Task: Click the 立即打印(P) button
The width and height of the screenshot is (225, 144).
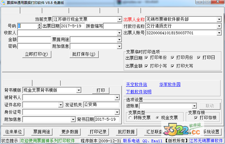Action: point(37,54)
